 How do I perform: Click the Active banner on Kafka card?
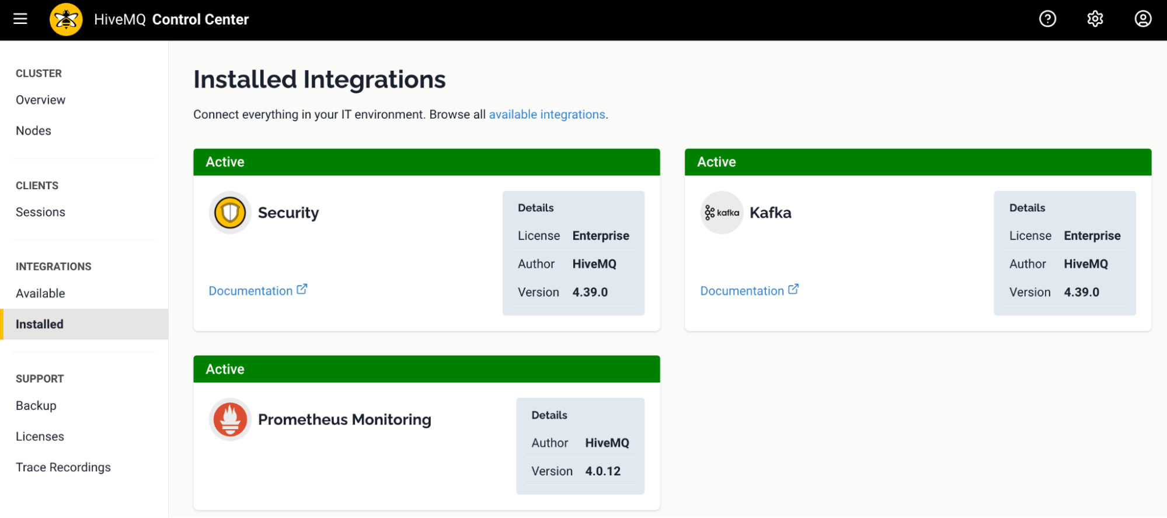click(x=918, y=162)
